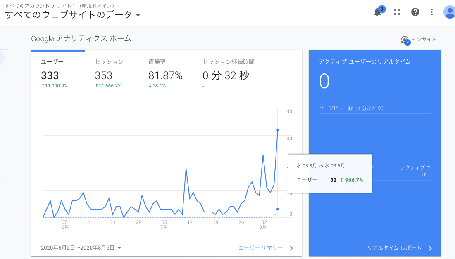This screenshot has height=259, width=455.
Task: Click the Help question mark icon
Action: pyautogui.click(x=415, y=12)
